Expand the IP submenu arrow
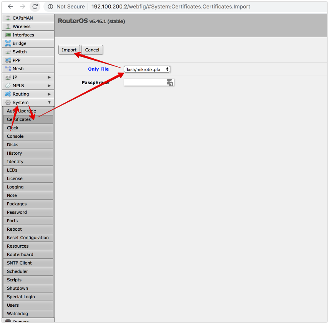This screenshot has height=324, width=329. (x=49, y=77)
